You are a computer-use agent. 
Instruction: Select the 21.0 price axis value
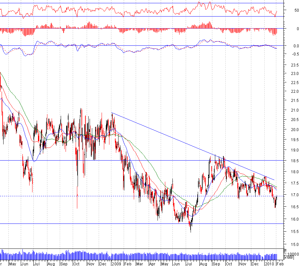click(295, 110)
